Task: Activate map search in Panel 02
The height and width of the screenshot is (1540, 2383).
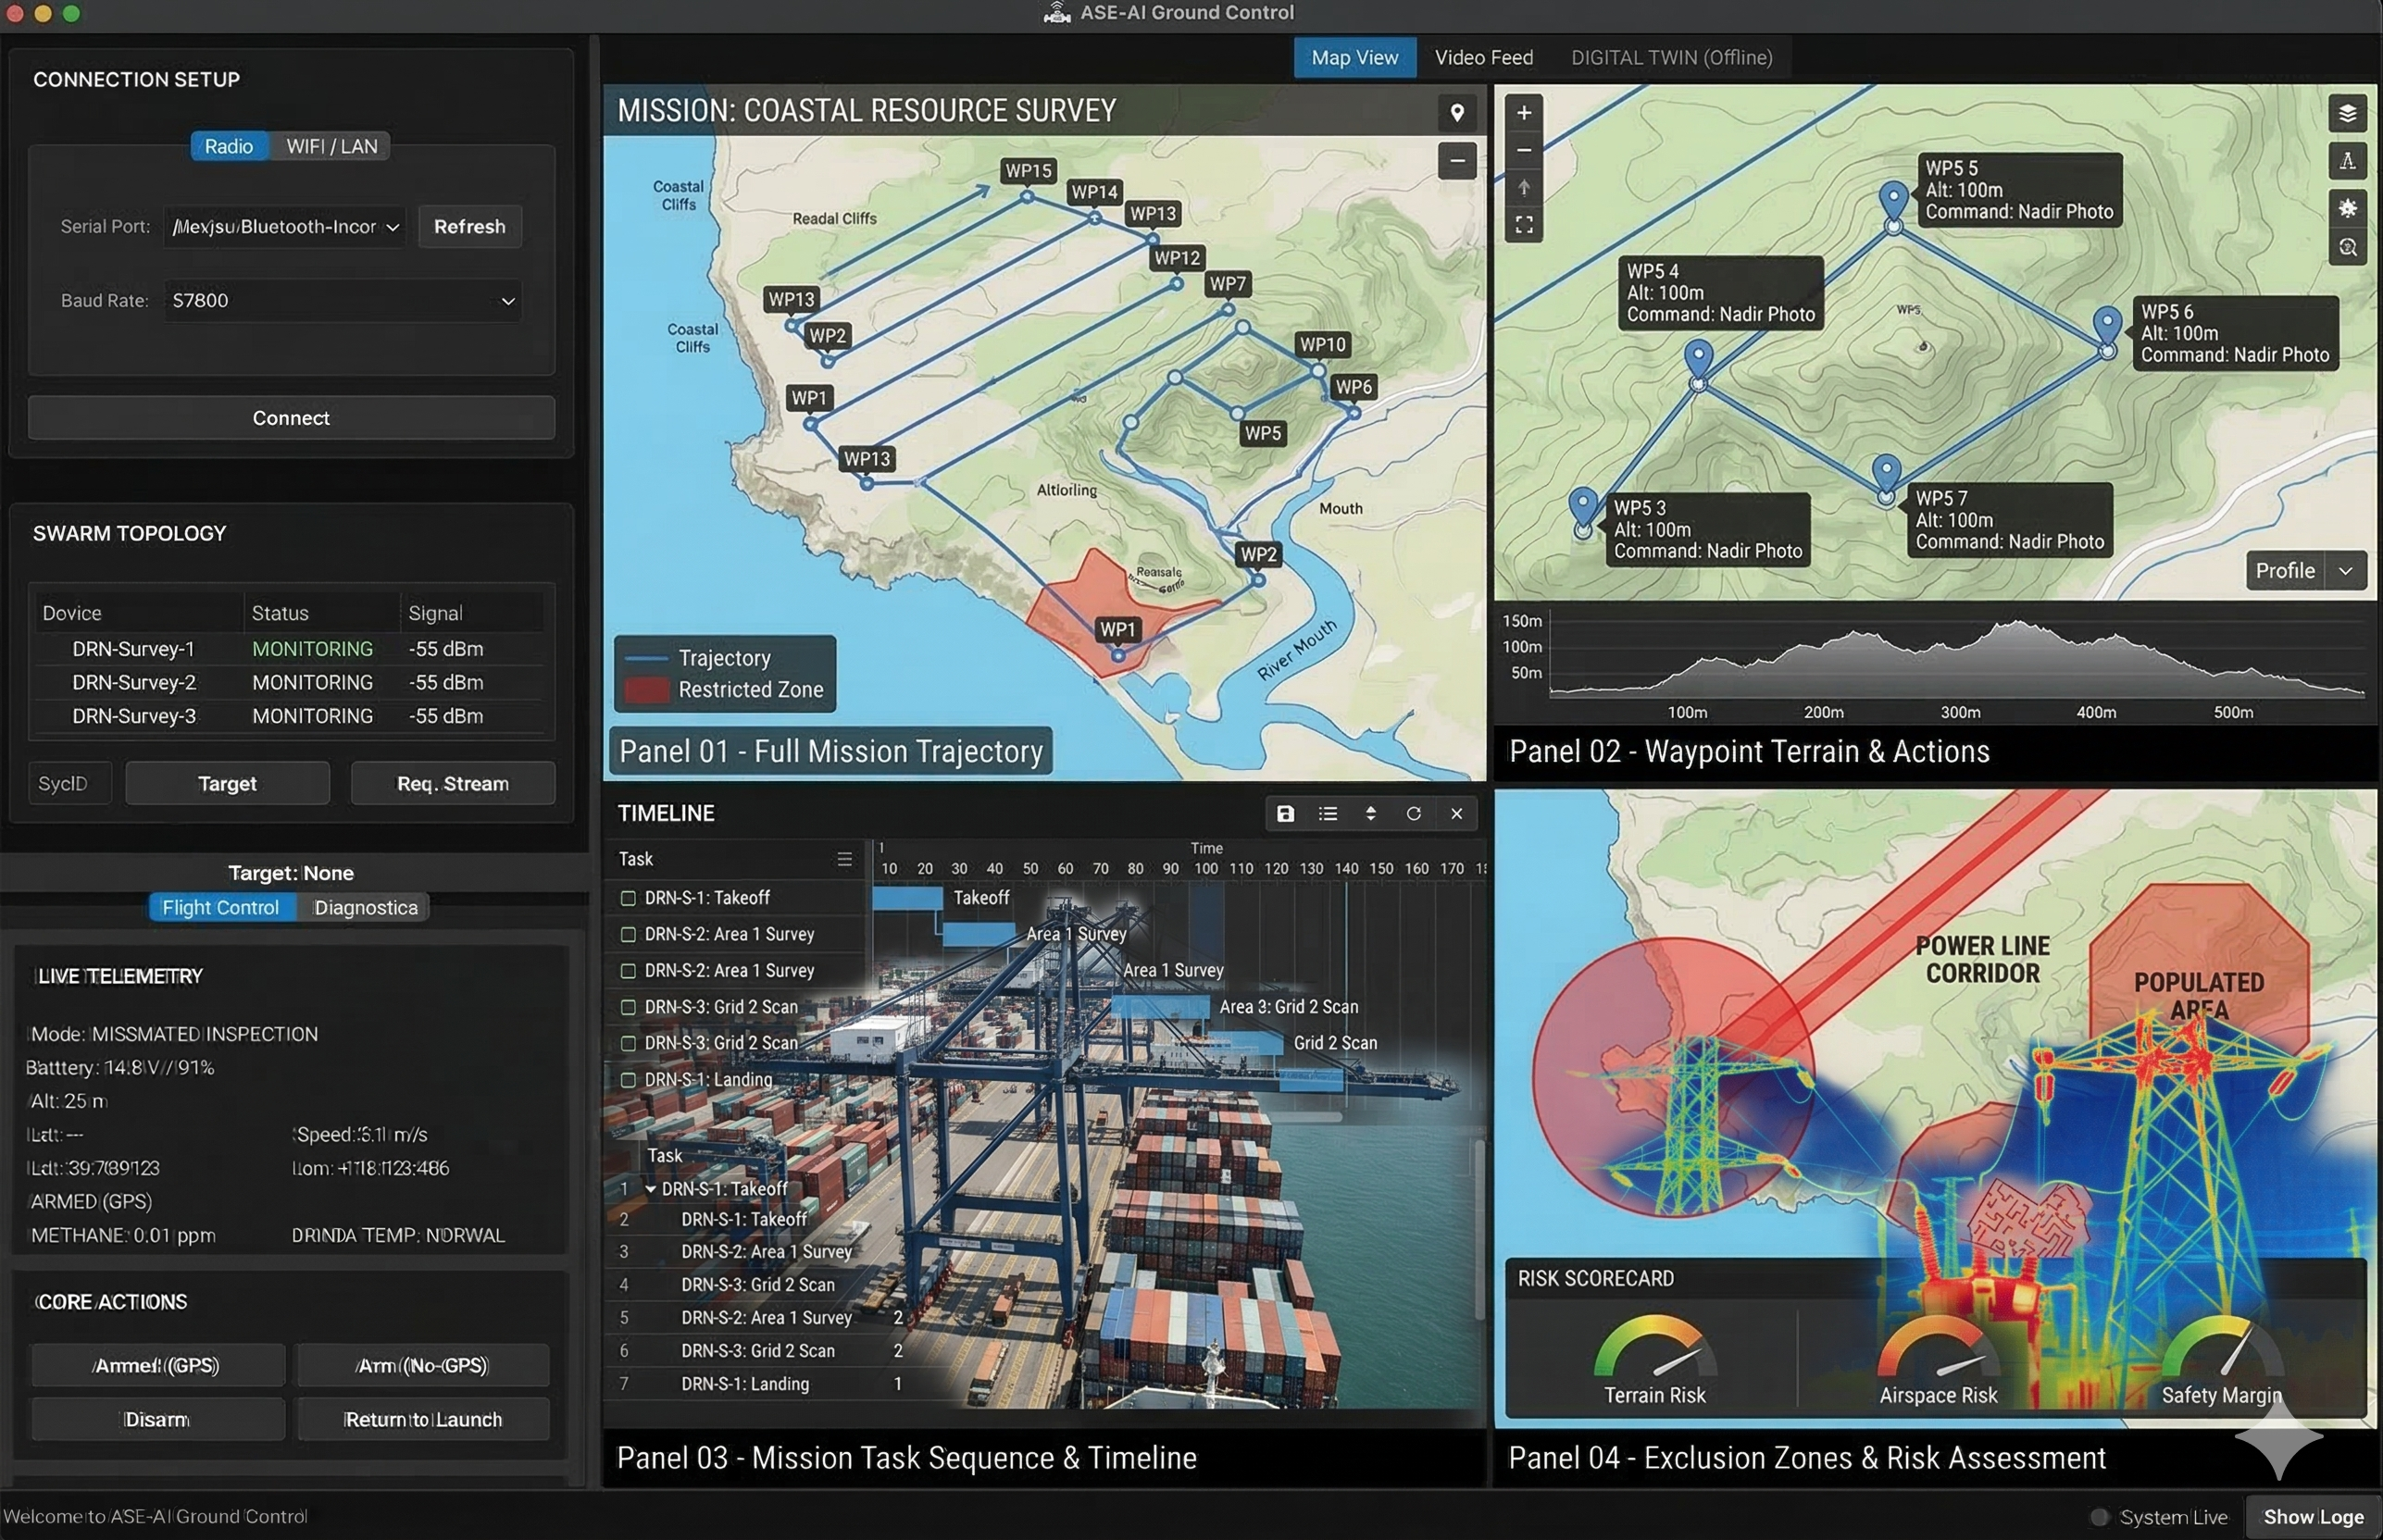Action: [2349, 247]
